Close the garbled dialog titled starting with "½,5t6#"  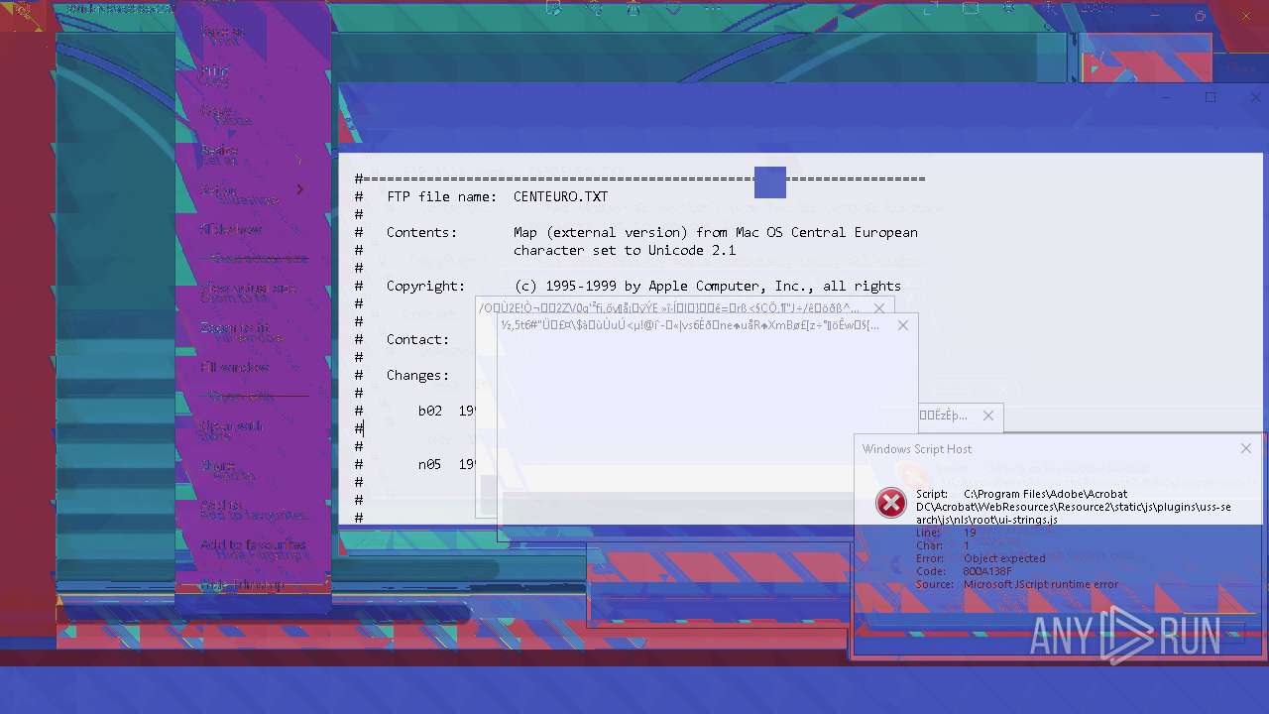click(x=902, y=325)
